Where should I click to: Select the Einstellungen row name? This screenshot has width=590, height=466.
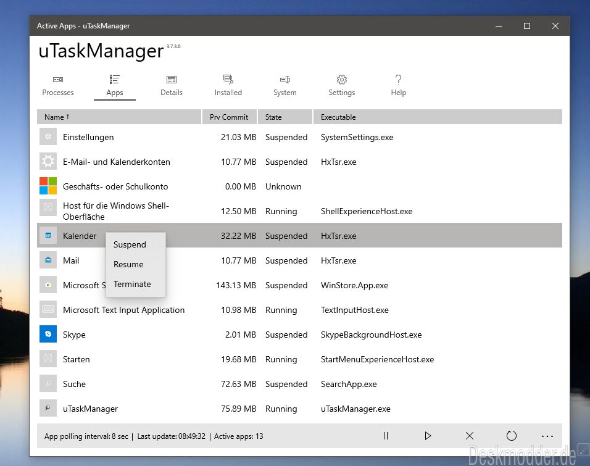pos(88,137)
